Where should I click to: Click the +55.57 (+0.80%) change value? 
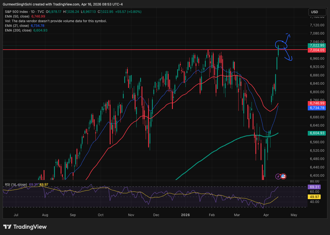(x=128, y=12)
